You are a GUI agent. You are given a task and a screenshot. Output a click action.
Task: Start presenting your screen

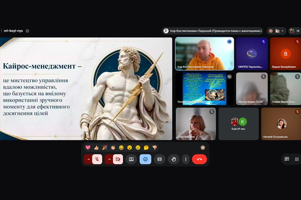131,159
